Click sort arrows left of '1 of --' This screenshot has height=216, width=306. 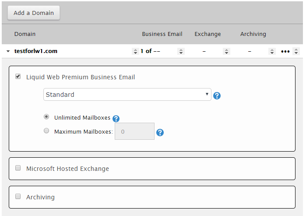tap(135, 51)
